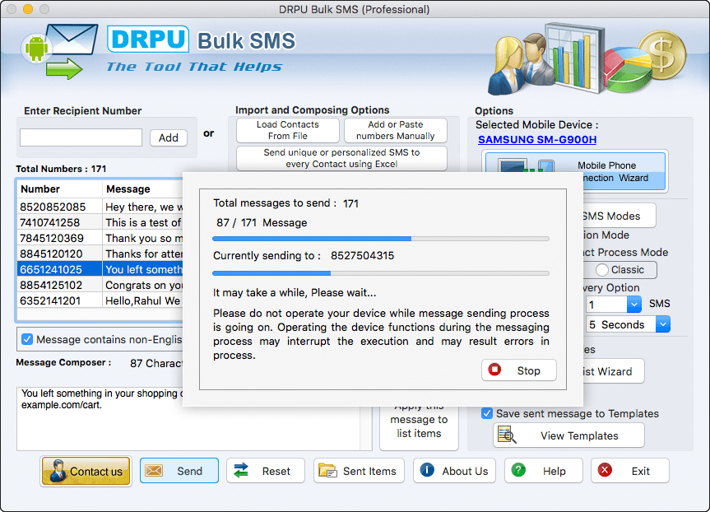Click the List Wizard button
Image resolution: width=710 pixels, height=512 pixels.
[x=613, y=371]
